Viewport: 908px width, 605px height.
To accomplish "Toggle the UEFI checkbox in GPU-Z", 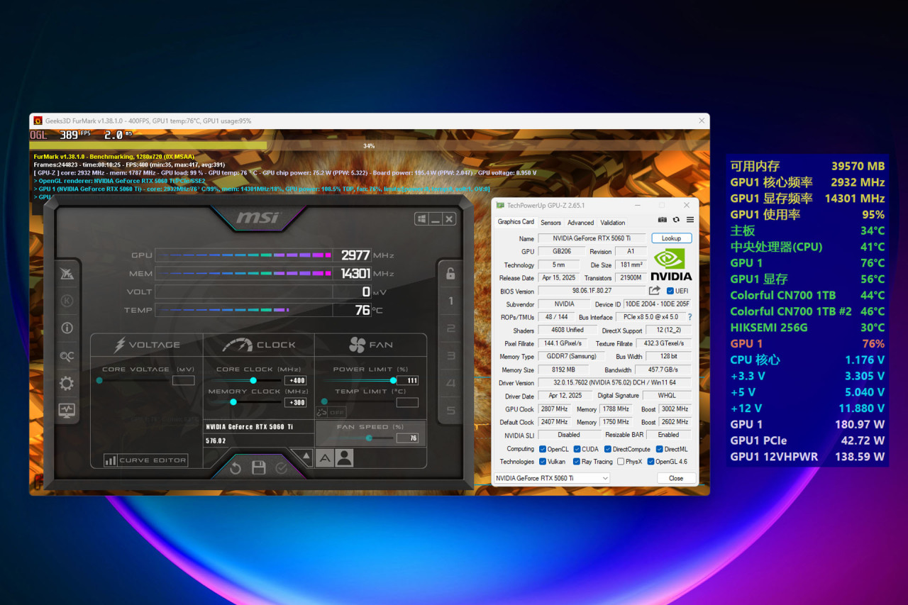I will 670,291.
